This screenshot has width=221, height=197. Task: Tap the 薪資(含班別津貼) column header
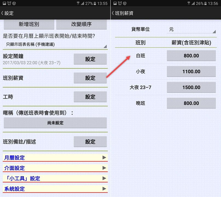pyautogui.click(x=191, y=43)
